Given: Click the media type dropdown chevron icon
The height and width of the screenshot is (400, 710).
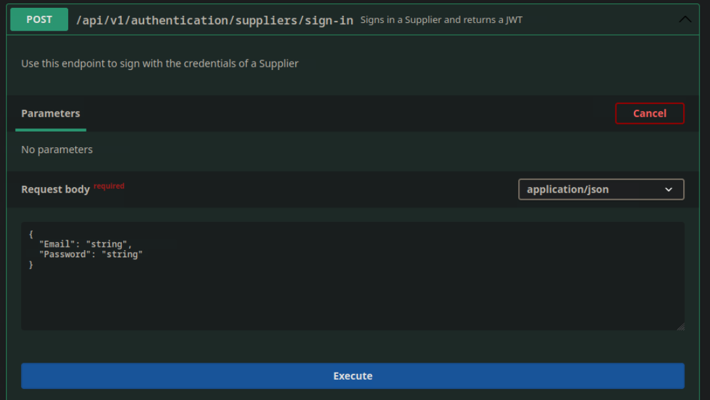Looking at the screenshot, I should [x=670, y=189].
